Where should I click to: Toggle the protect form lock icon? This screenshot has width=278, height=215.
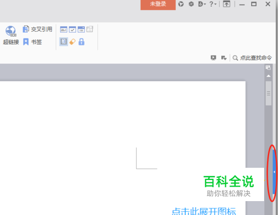81,42
